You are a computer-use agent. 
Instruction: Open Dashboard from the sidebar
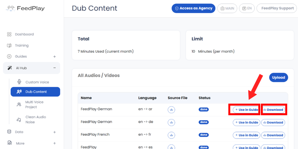click(24, 34)
